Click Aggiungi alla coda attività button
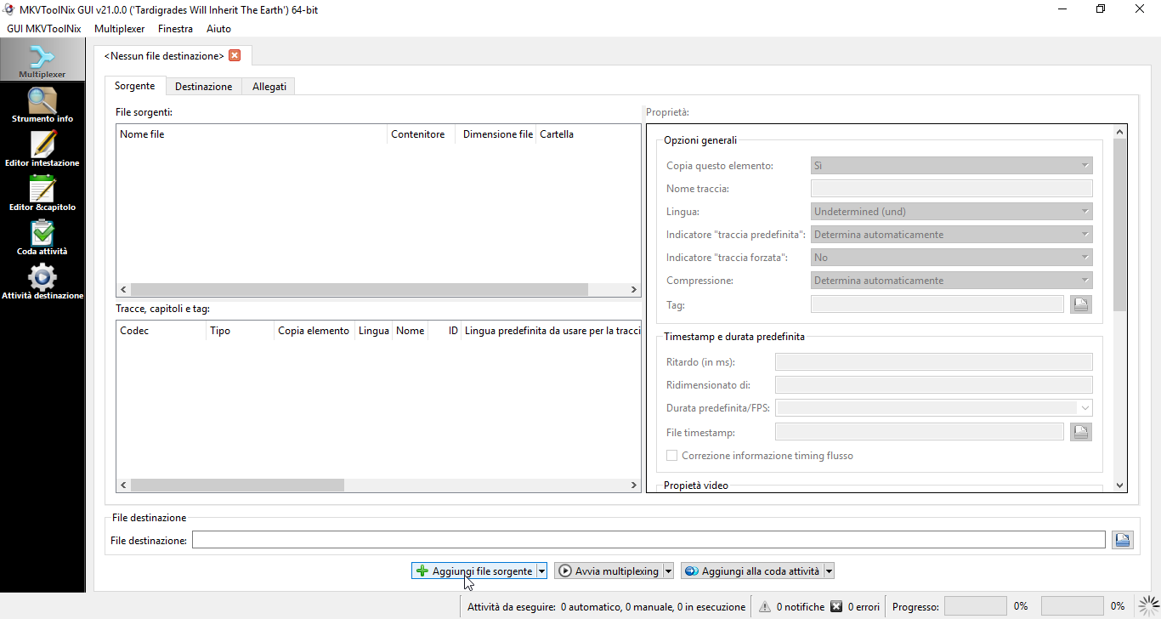1161x619 pixels. pos(752,571)
